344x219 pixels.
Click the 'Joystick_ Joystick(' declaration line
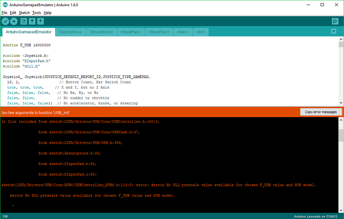coord(77,77)
